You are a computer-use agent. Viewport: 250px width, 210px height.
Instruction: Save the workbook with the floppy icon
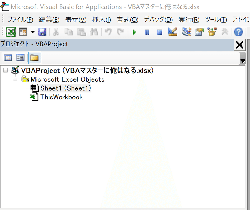(x=42, y=32)
